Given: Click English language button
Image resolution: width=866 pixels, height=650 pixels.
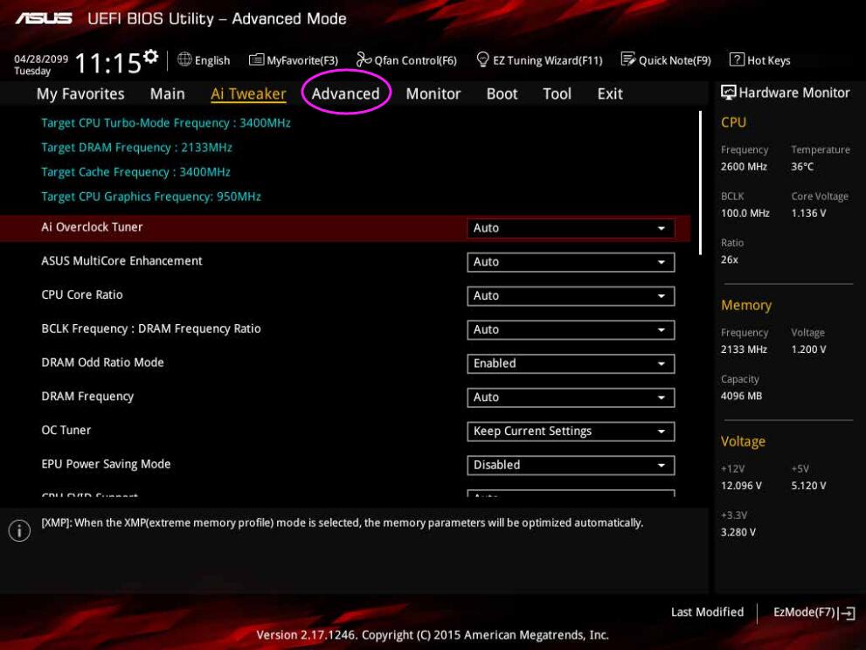Looking at the screenshot, I should tap(204, 60).
